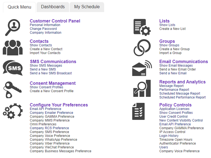Image resolution: width=211 pixels, height=158 pixels.
Task: Open the My Schedule tab
Action: coord(87,7)
